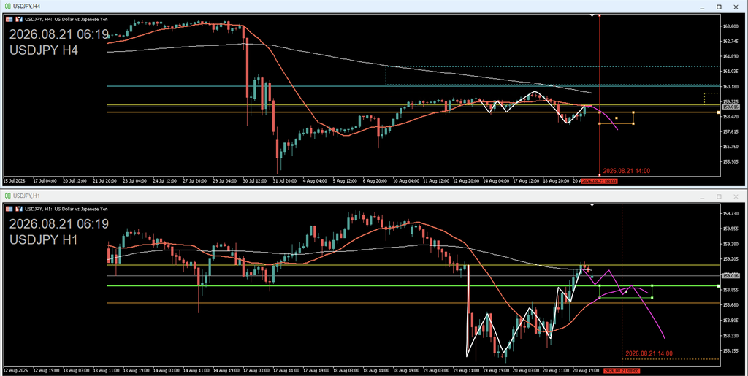Click the USDJPY,H1 title bar text
The height and width of the screenshot is (376, 748).
(26, 196)
